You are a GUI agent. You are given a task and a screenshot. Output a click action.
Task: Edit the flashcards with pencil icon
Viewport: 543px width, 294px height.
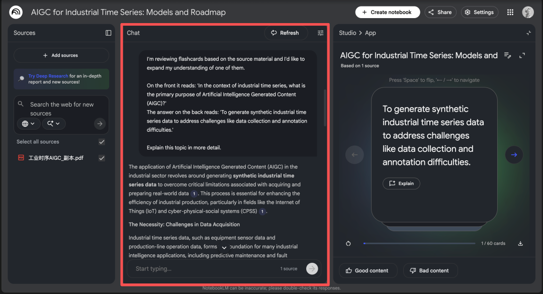[508, 55]
